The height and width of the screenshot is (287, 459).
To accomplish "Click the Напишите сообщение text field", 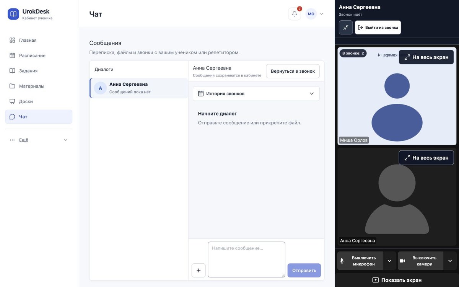I will point(246,259).
